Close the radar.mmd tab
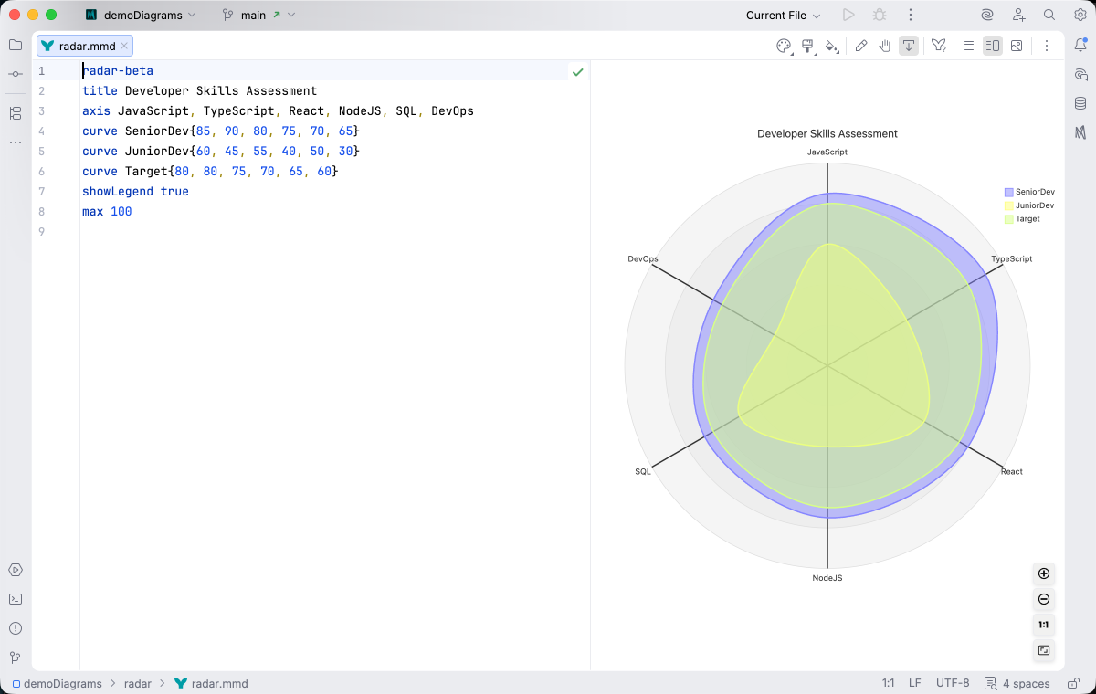Image resolution: width=1096 pixels, height=694 pixels. pos(124,46)
